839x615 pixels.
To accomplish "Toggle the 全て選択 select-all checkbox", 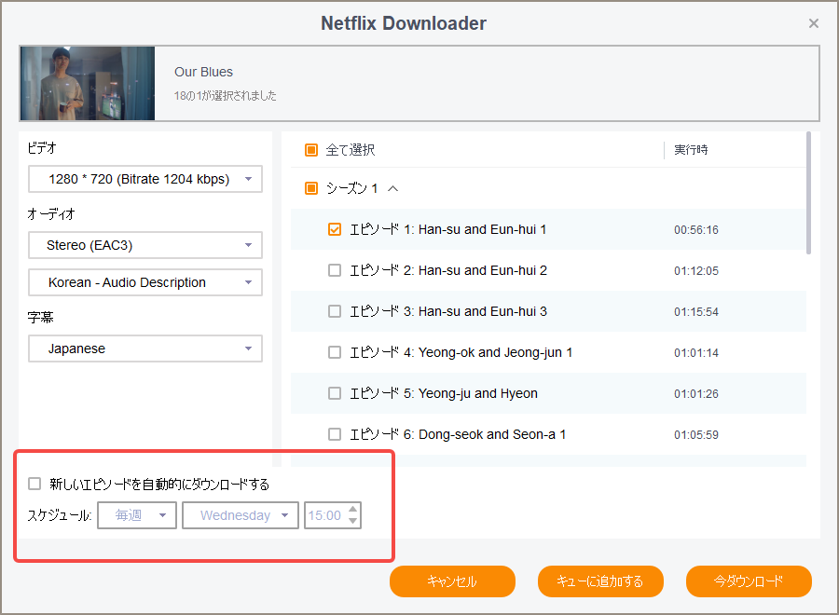I will click(x=310, y=150).
